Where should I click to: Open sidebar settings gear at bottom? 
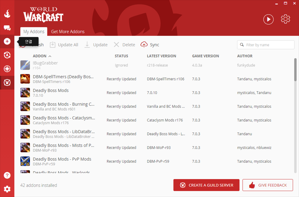(x=7, y=189)
